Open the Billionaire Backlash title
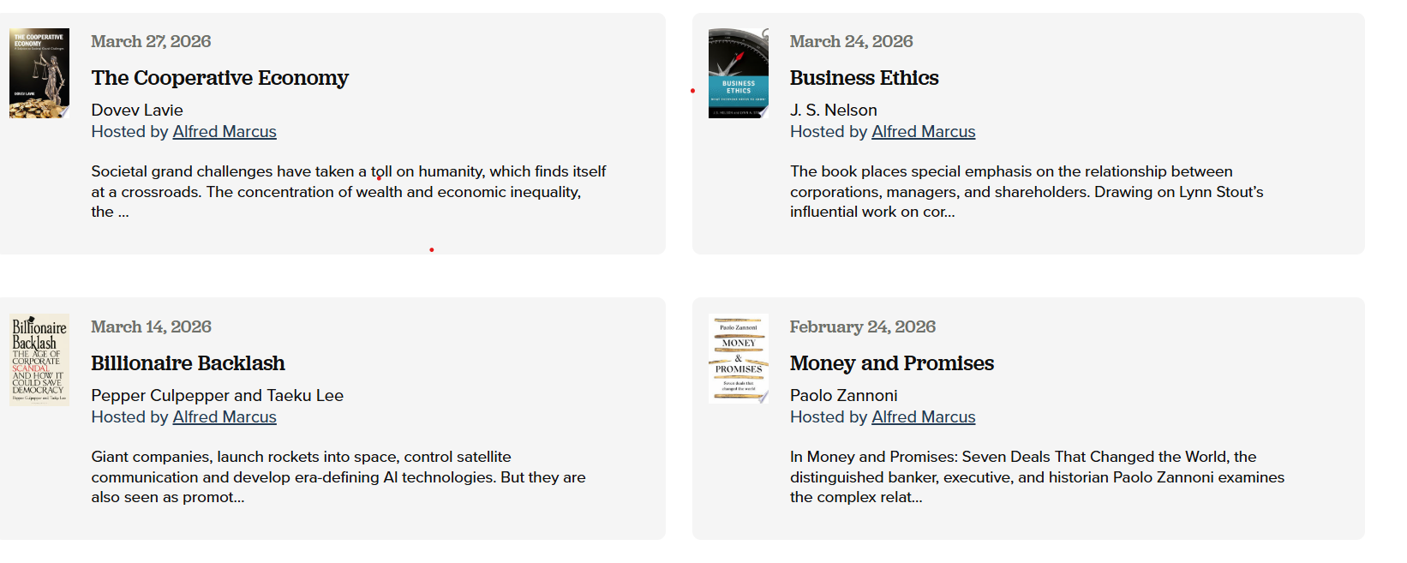Viewport: 1407px width, 563px height. click(x=188, y=363)
